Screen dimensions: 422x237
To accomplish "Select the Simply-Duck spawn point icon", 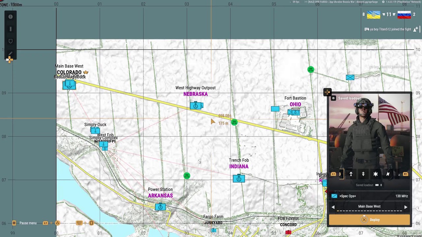I will click(x=95, y=131).
